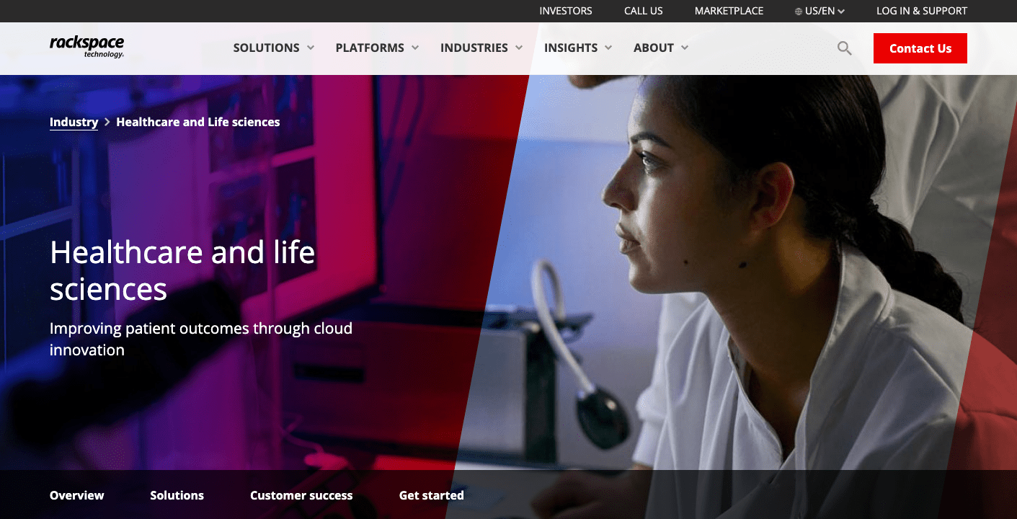Open Log In & Support

click(922, 11)
